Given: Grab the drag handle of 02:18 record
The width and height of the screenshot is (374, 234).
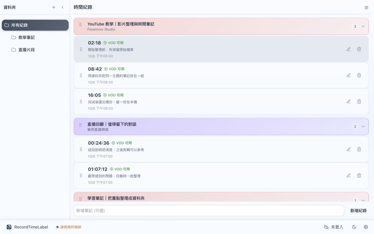Looking at the screenshot, I should click(x=81, y=49).
